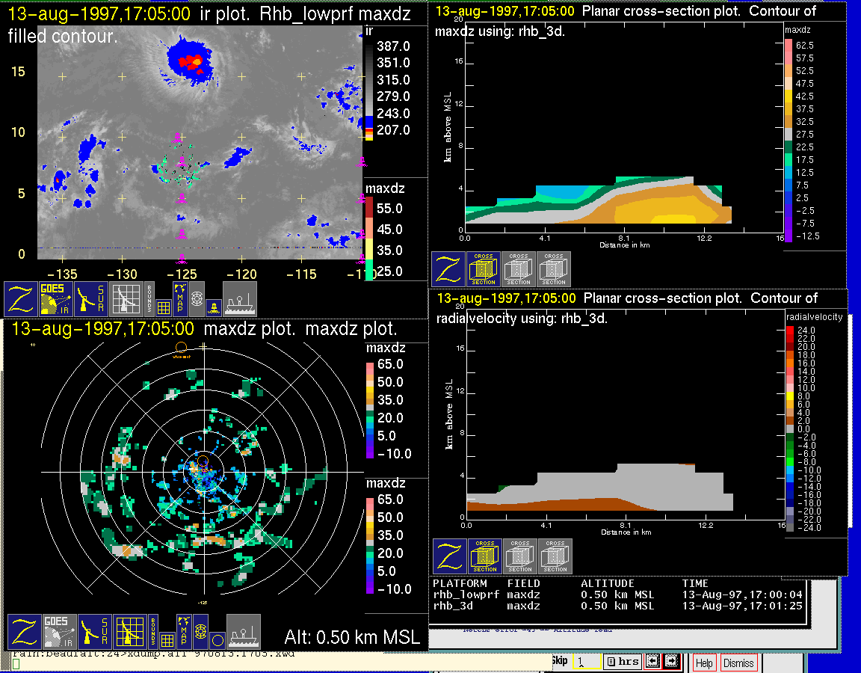
Task: Enable radar grid overlay in top IR plot
Action: pyautogui.click(x=126, y=299)
